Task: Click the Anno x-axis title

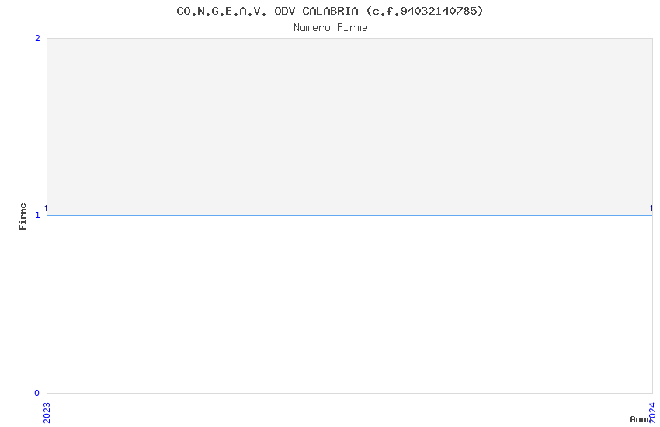Action: (x=641, y=419)
